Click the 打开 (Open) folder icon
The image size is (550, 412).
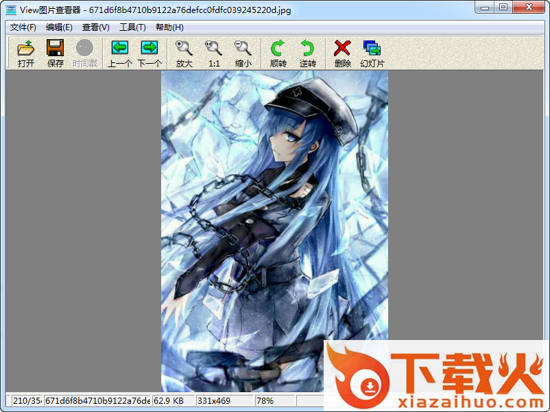tap(26, 49)
